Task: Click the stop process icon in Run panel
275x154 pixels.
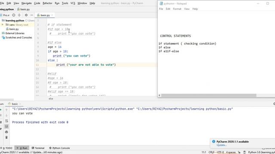Action: 1,115
